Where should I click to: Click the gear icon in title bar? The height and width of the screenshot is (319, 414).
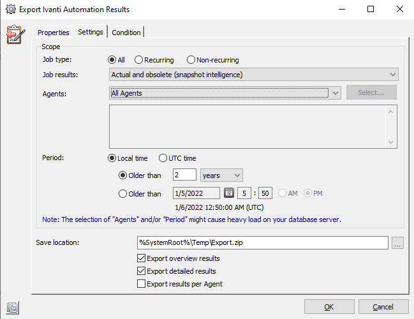click(11, 10)
